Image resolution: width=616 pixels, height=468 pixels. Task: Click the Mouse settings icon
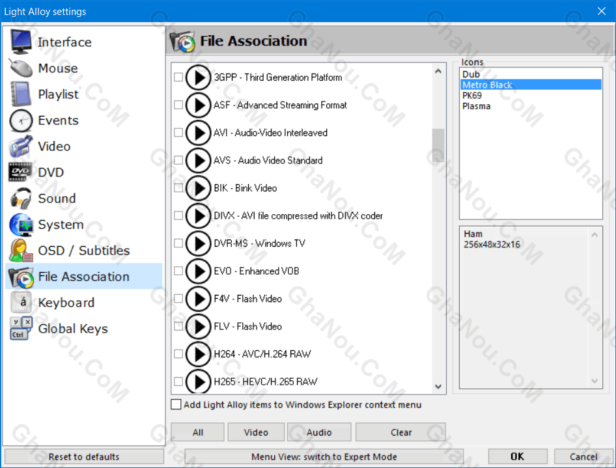click(21, 68)
